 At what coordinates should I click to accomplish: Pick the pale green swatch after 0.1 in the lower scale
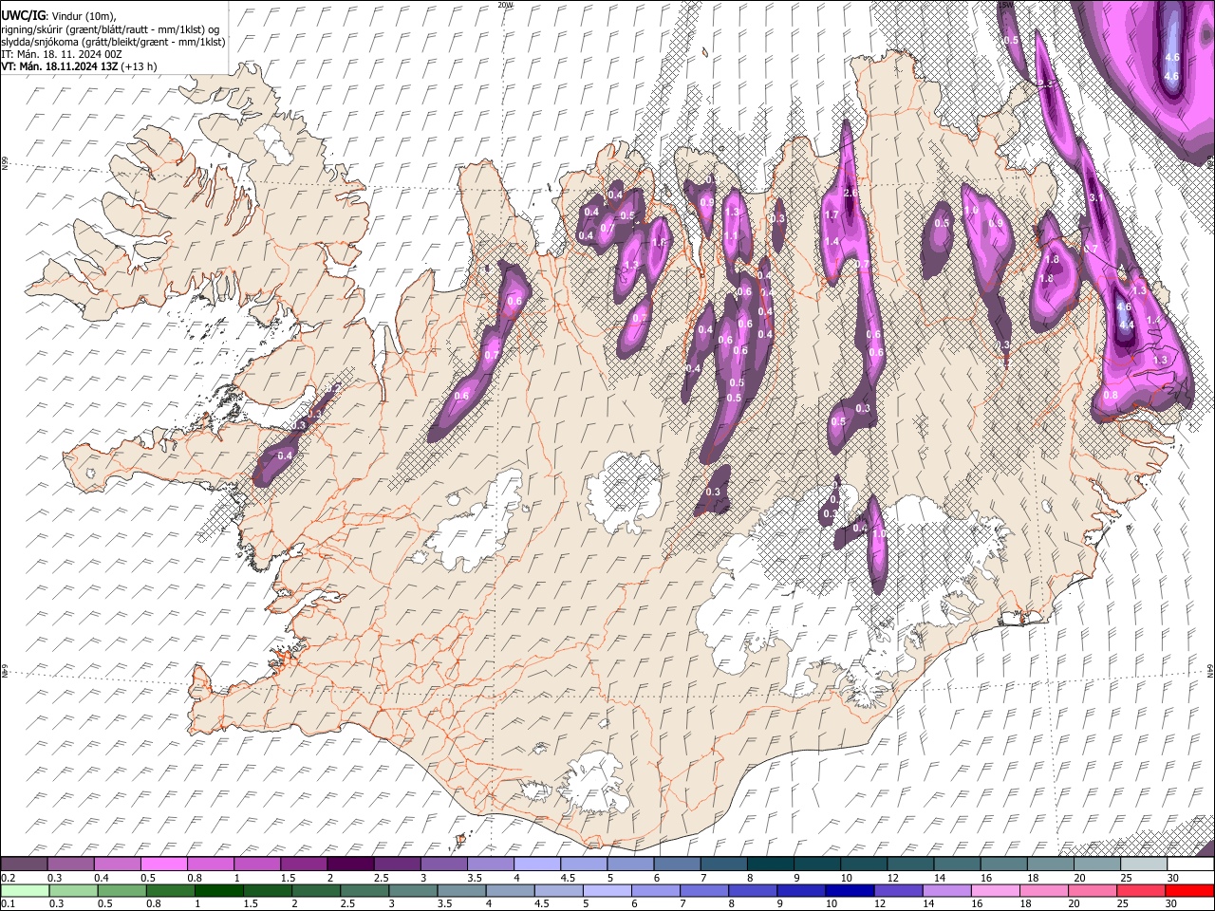(25, 890)
